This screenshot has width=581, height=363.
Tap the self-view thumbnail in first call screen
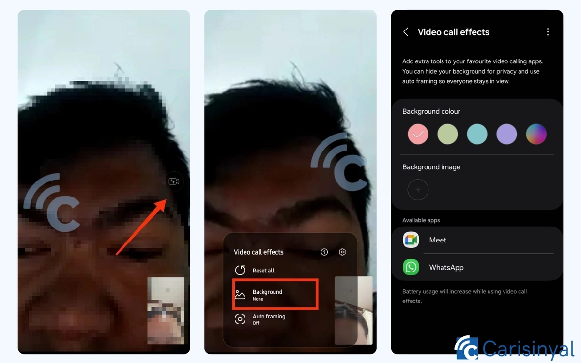pos(166,310)
